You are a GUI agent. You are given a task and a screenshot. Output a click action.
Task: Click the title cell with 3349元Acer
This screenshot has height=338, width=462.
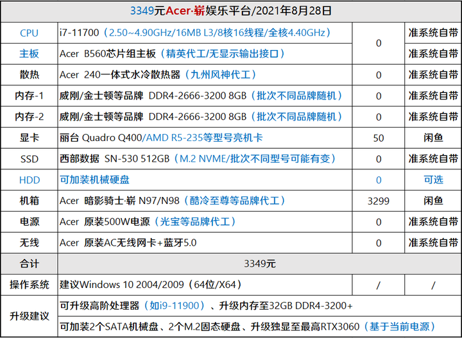point(231,11)
